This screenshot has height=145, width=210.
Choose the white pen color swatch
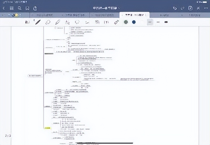[142, 22]
